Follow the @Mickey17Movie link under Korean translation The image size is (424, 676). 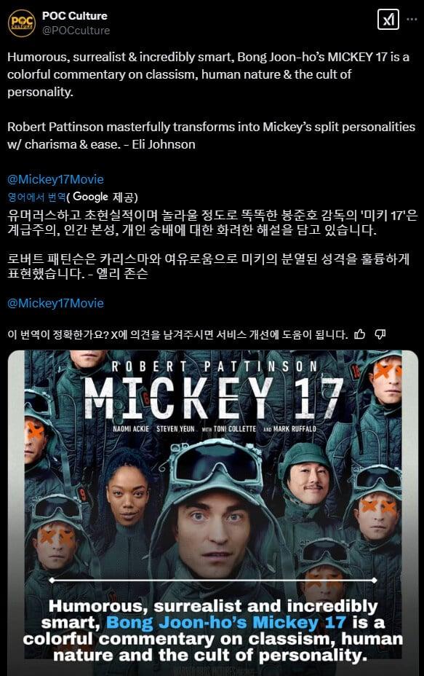pyautogui.click(x=55, y=303)
